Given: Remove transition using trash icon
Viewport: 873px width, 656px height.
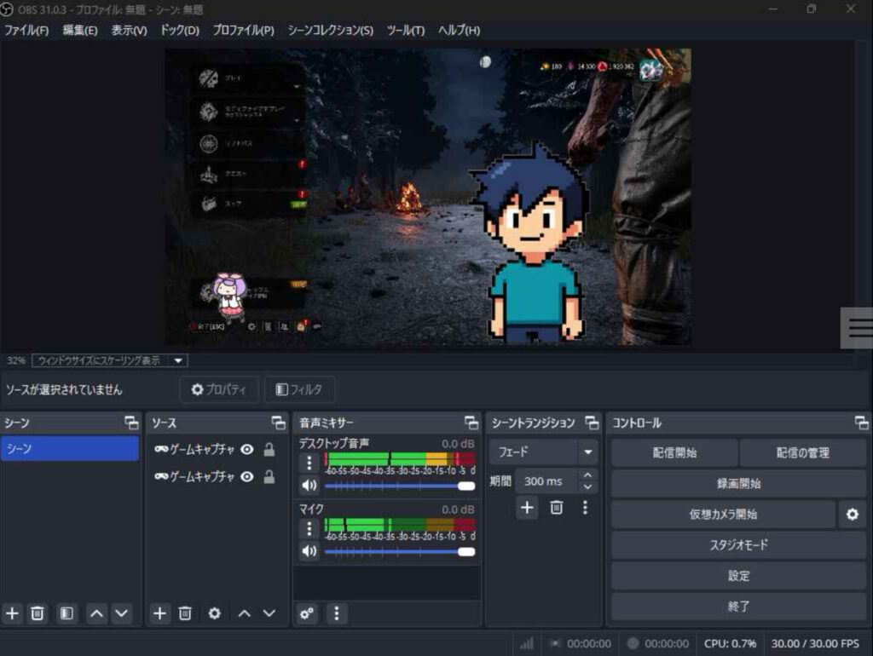Looking at the screenshot, I should point(556,508).
